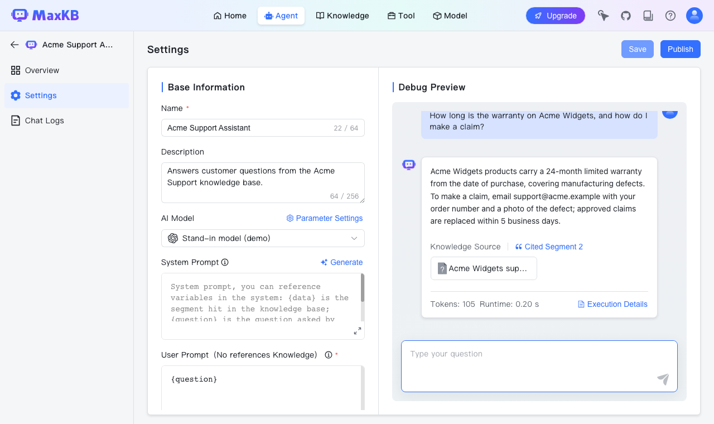The height and width of the screenshot is (424, 714).
Task: Click the back arrow beside Acme Support
Action: pyautogui.click(x=15, y=45)
